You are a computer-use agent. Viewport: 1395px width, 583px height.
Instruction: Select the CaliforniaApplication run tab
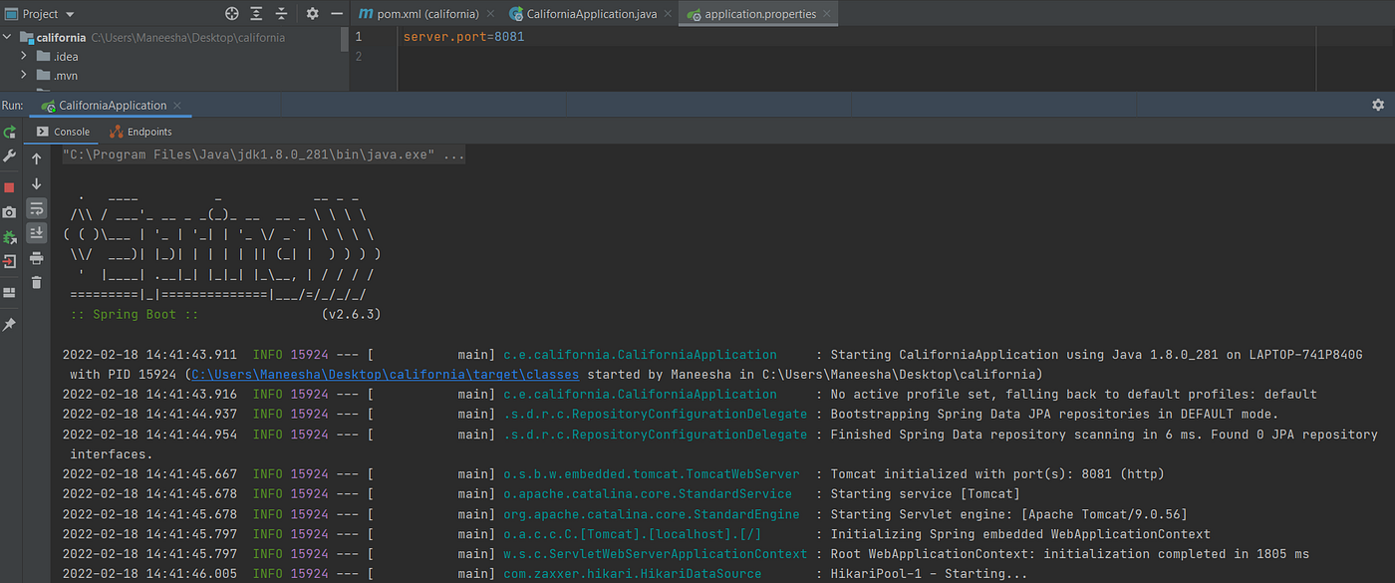(x=113, y=105)
